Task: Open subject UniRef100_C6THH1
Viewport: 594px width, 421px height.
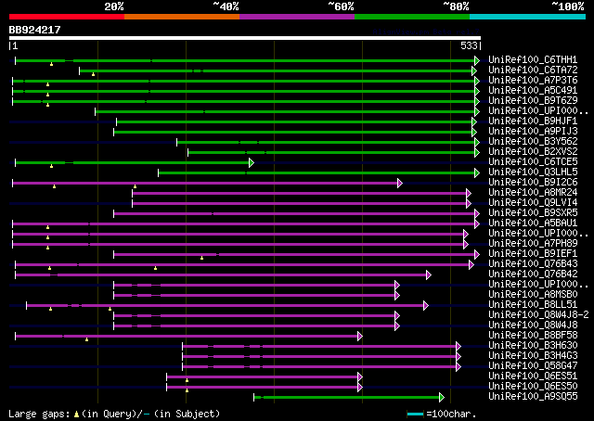Action: pyautogui.click(x=533, y=60)
